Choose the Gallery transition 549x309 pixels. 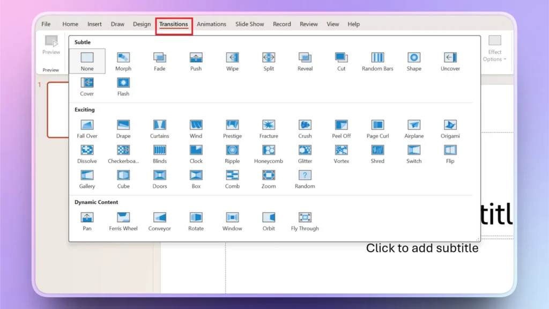click(x=87, y=179)
